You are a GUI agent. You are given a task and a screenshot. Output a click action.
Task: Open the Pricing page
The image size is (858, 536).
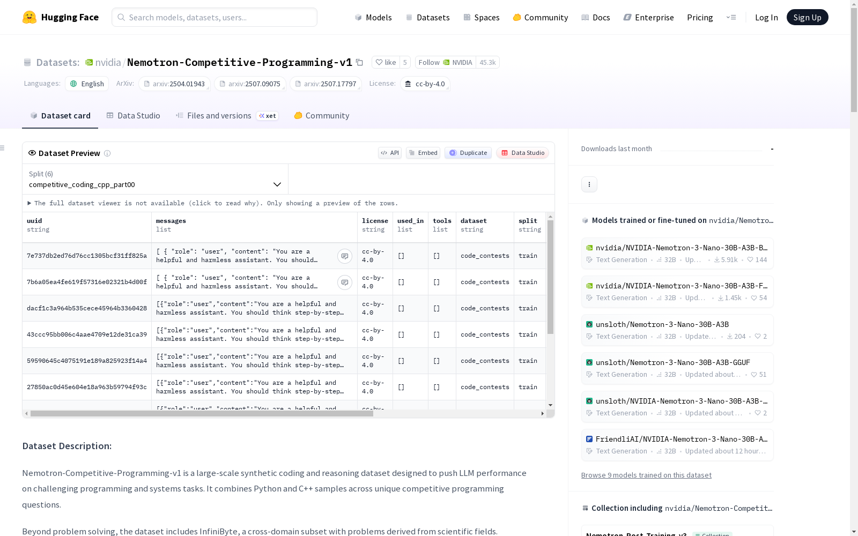[x=700, y=17]
